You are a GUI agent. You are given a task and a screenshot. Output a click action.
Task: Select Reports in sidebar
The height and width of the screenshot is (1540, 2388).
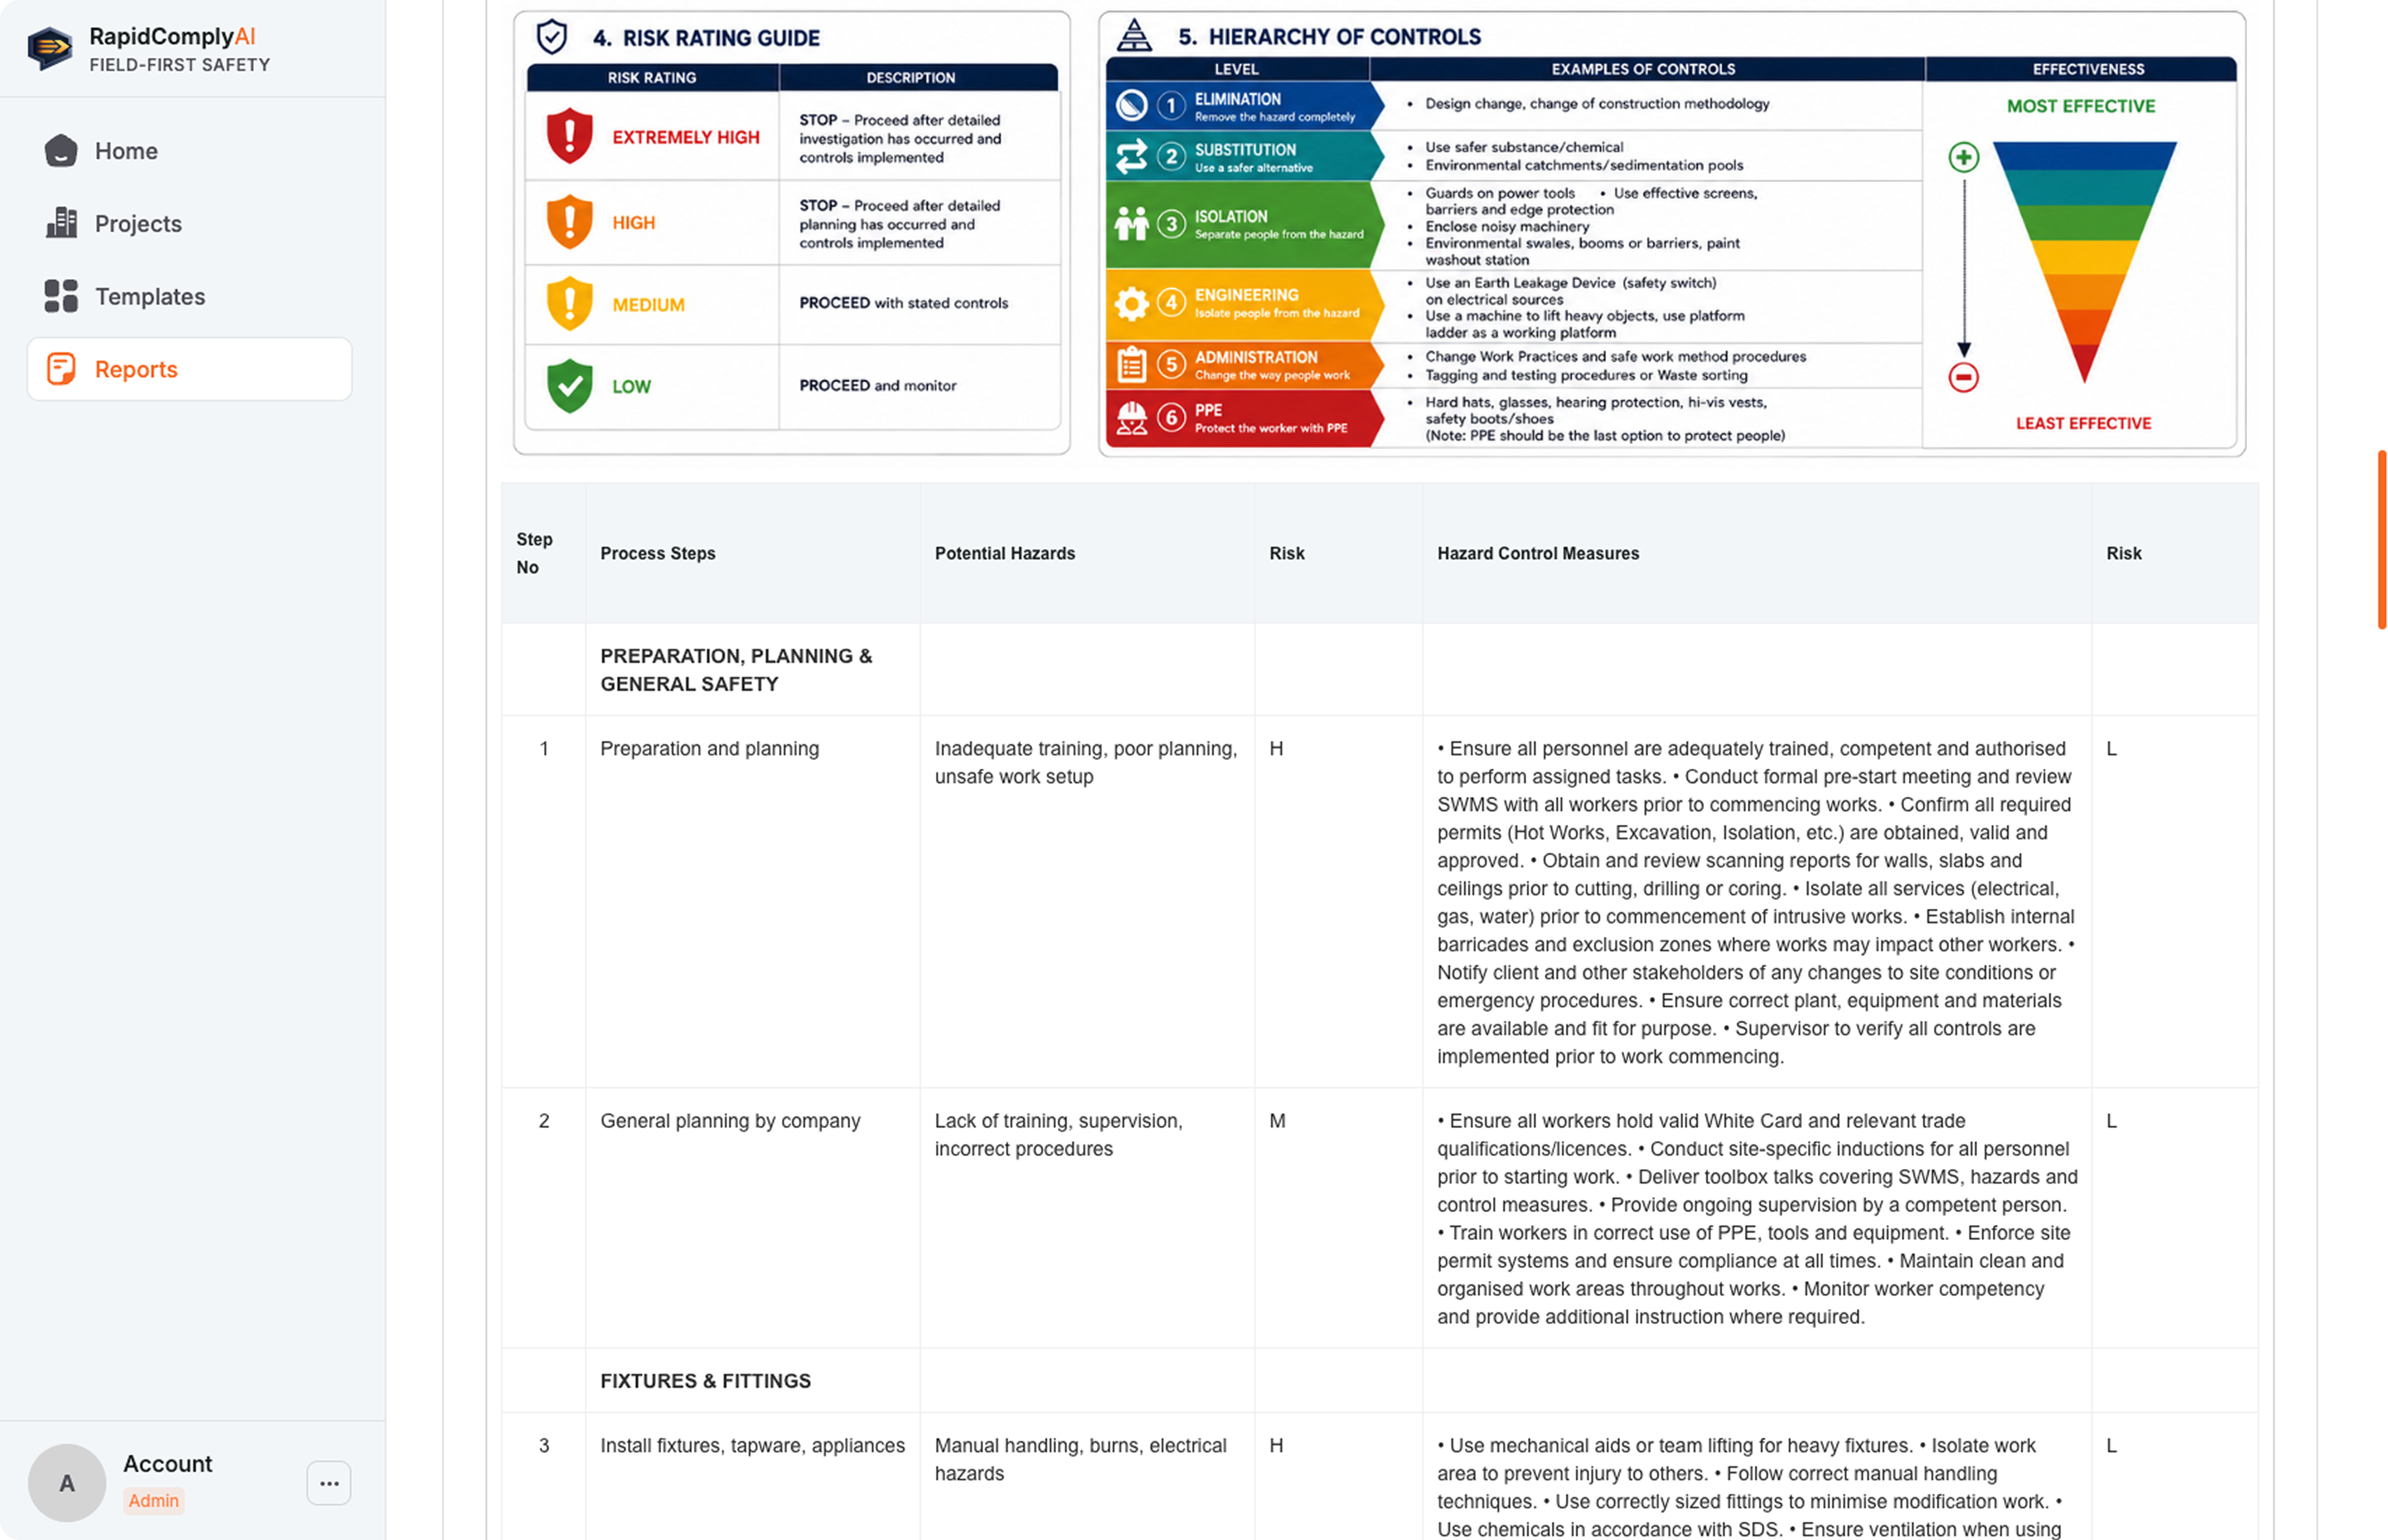190,369
